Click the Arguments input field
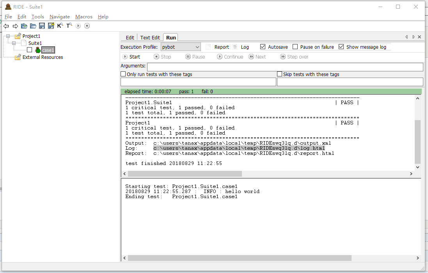Screen dimensions: 428x273 tap(285, 67)
